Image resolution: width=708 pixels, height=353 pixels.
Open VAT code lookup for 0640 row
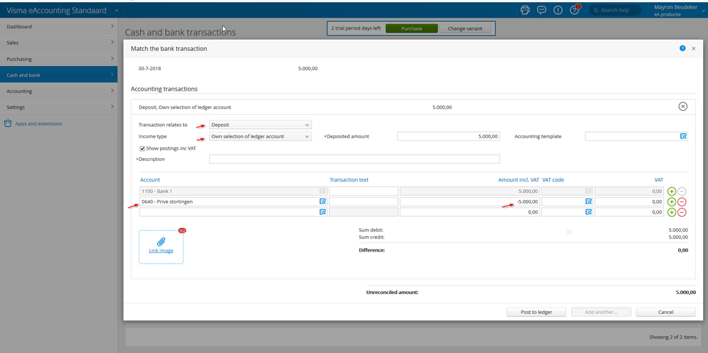tap(588, 201)
